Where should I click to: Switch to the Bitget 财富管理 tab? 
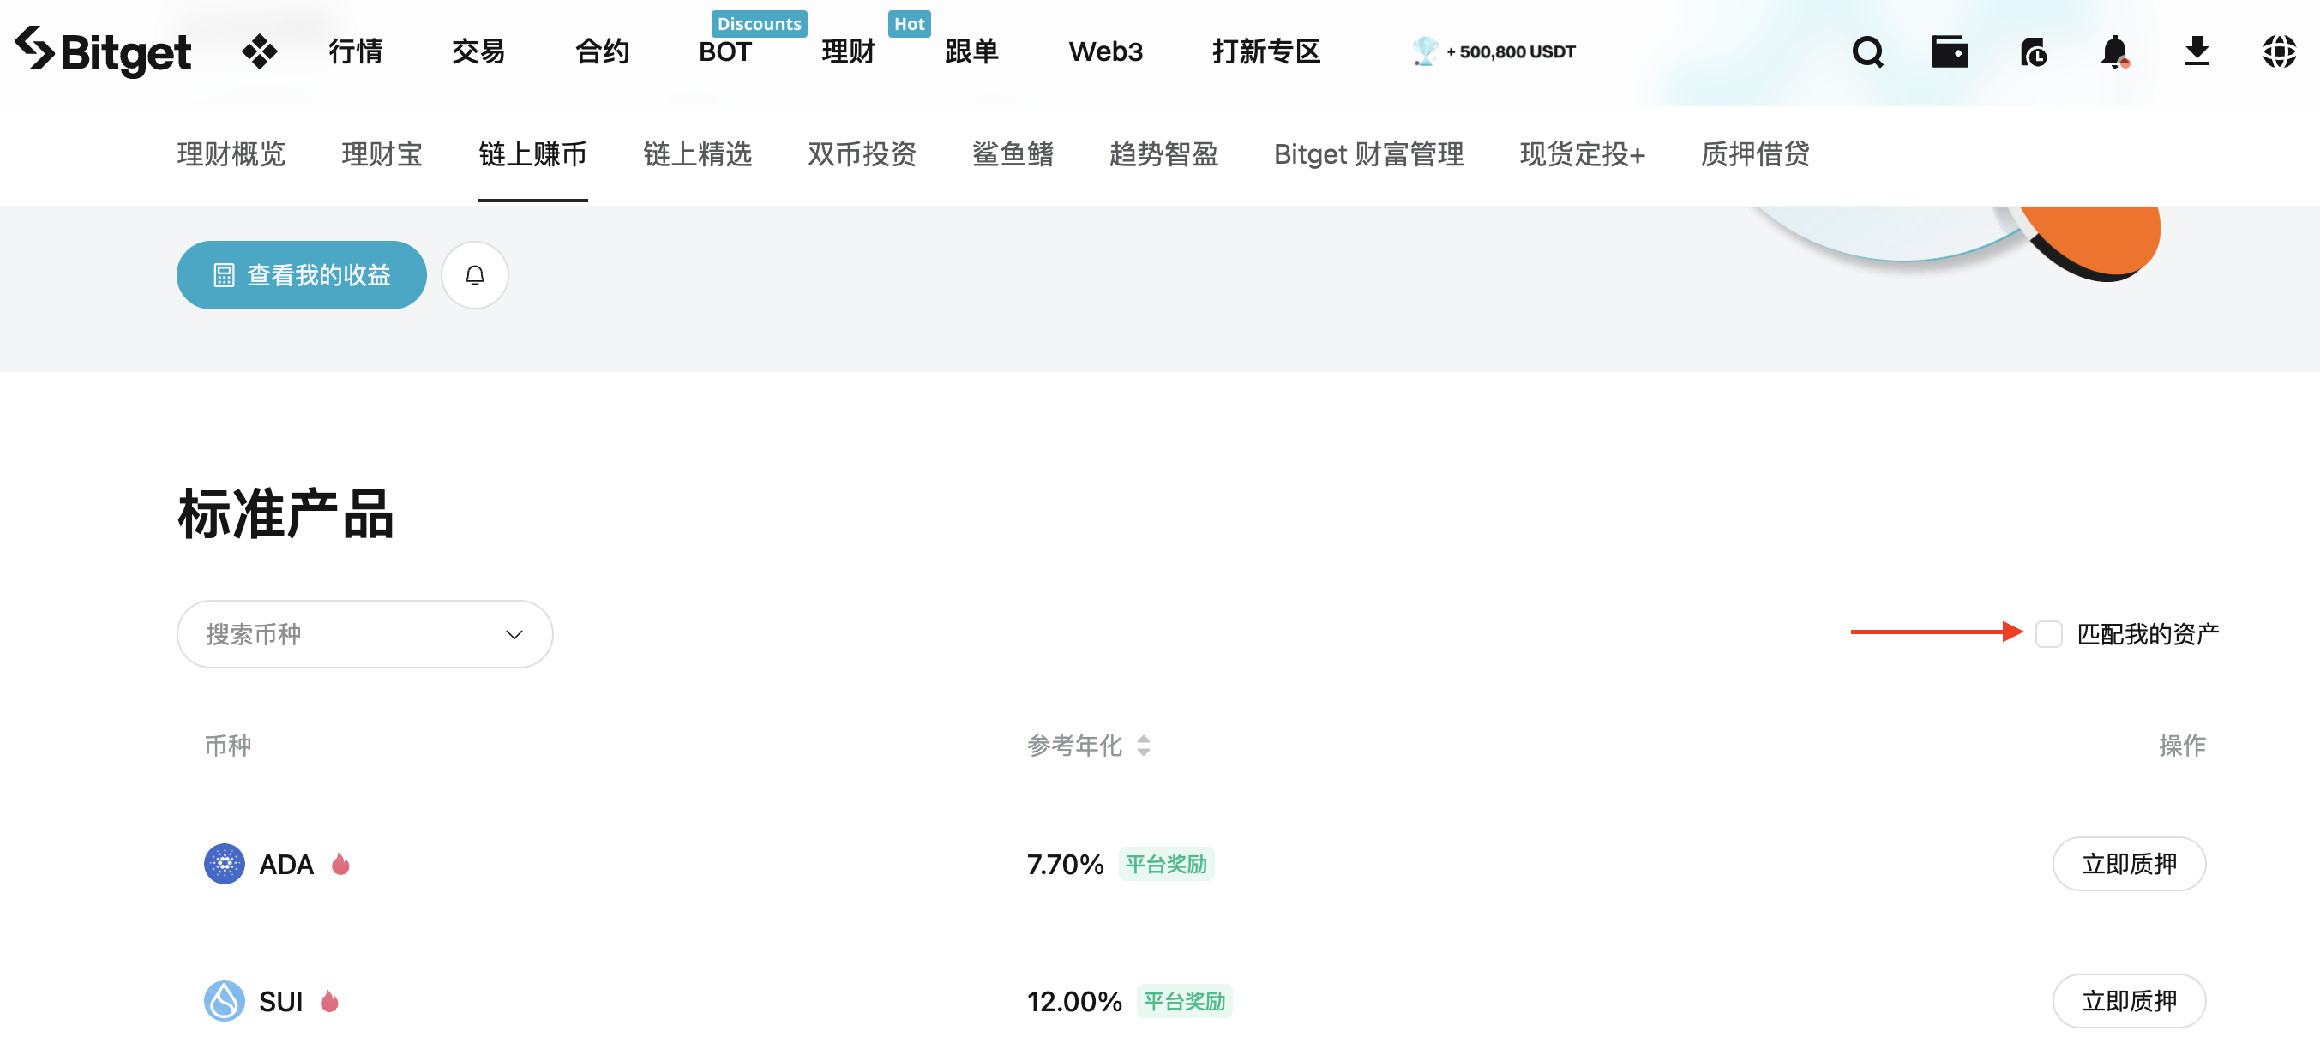(x=1369, y=154)
